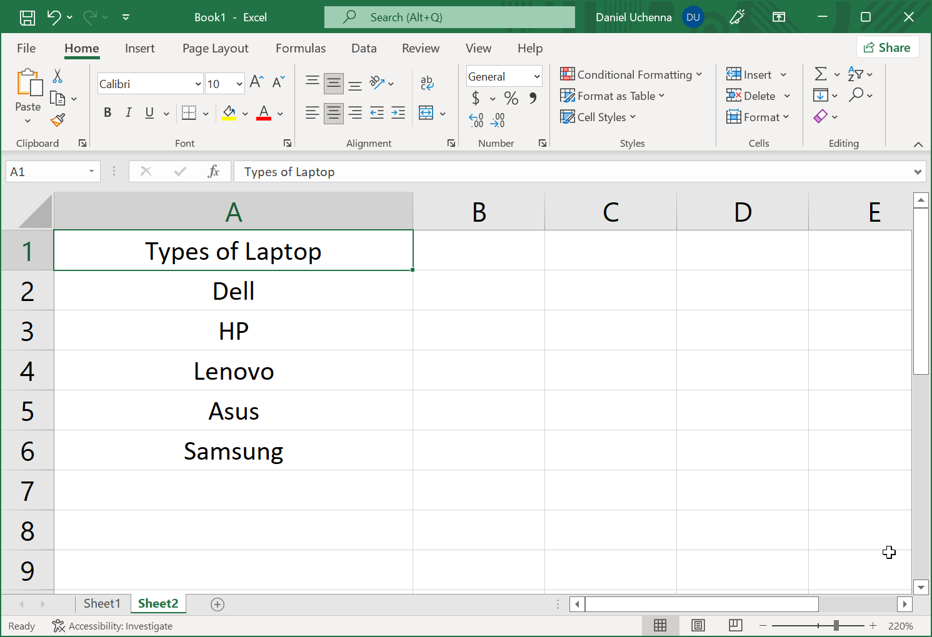Image resolution: width=932 pixels, height=637 pixels.
Task: Toggle Italic formatting
Action: 128,112
